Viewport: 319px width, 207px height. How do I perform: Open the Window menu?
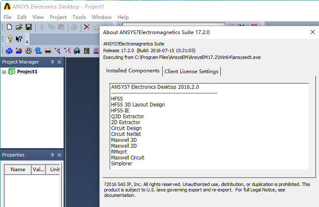(101, 17)
